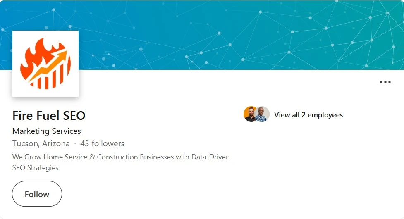The image size is (404, 219).
Task: Click the Tucson, Arizona location text
Action: pos(41,144)
